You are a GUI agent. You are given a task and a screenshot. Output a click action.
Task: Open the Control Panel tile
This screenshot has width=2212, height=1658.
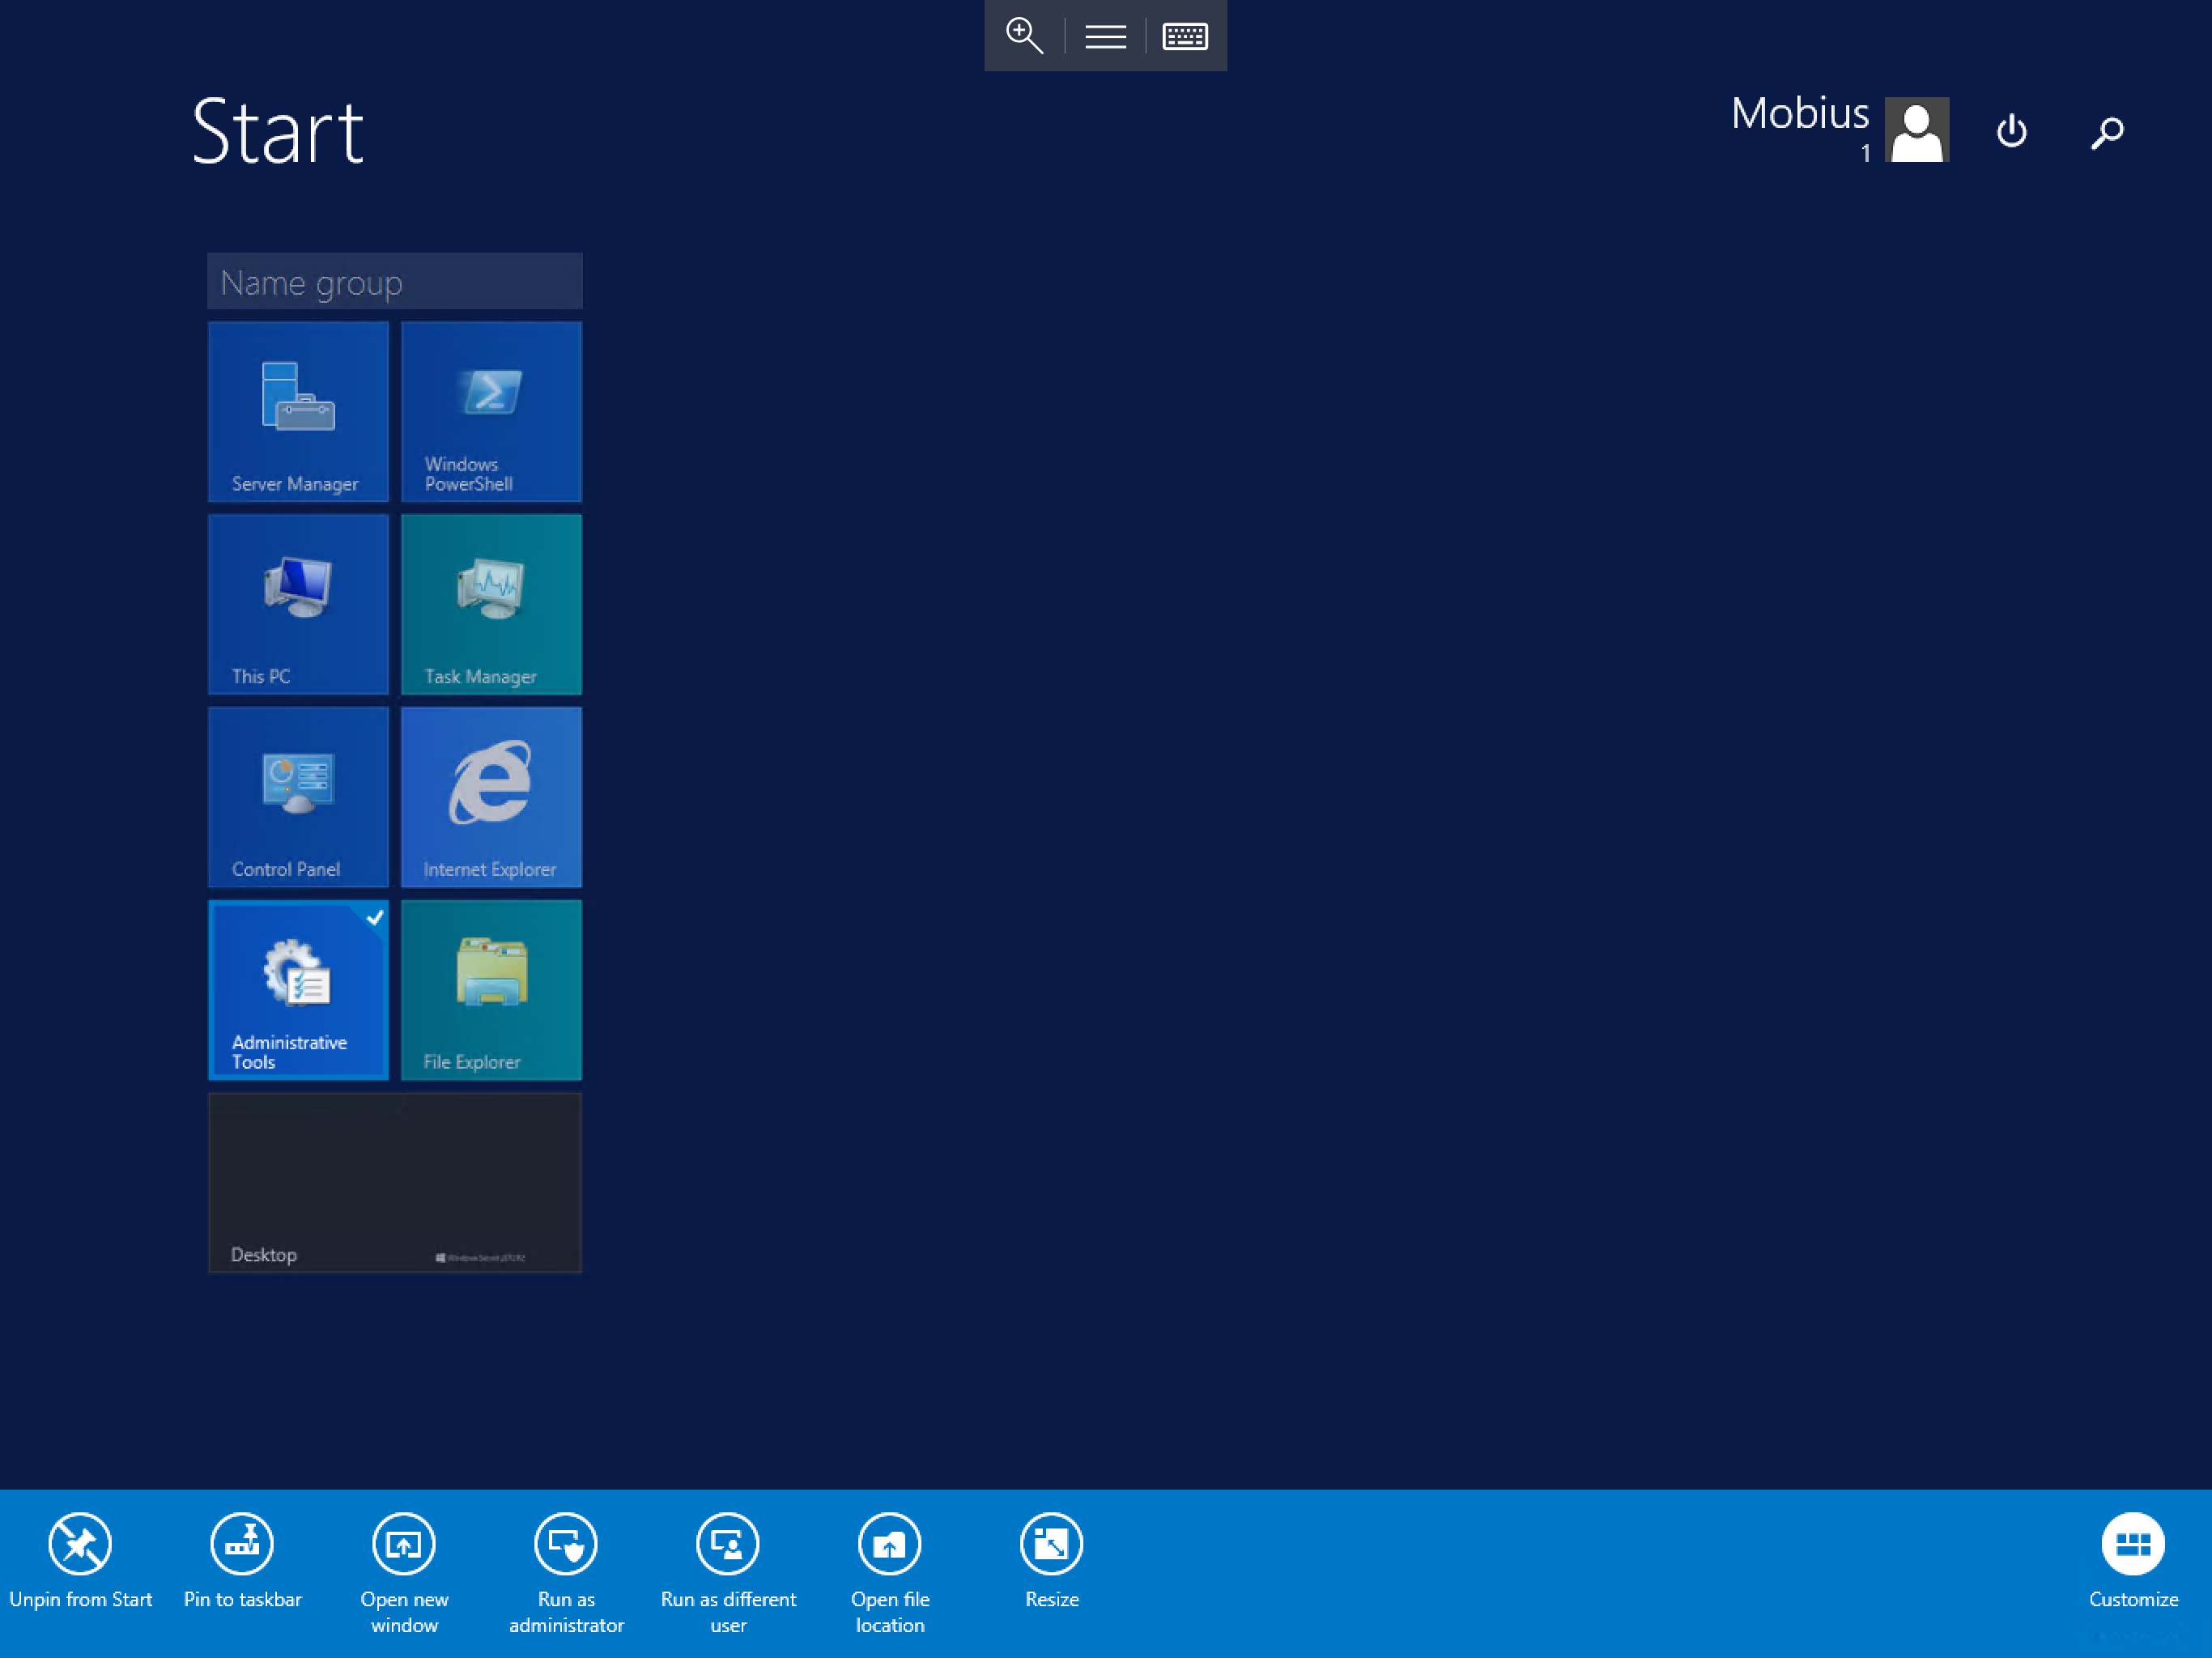point(298,797)
